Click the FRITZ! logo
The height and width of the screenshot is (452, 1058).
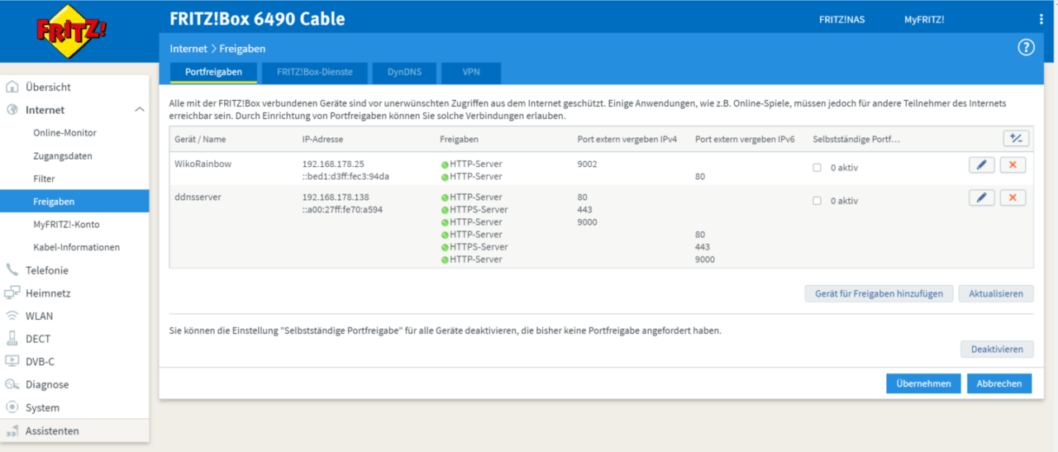tap(71, 31)
